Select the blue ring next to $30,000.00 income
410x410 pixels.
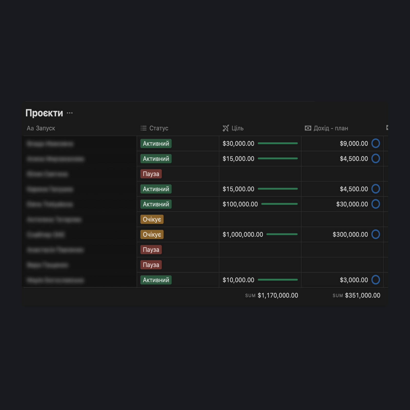pos(375,204)
